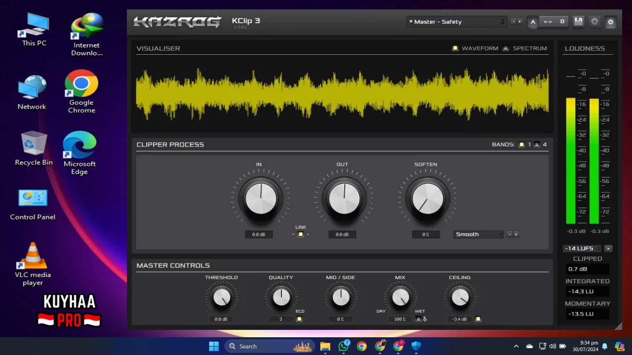Click the MIX dry/wet knob
Image resolution: width=632 pixels, height=355 pixels.
tap(400, 297)
